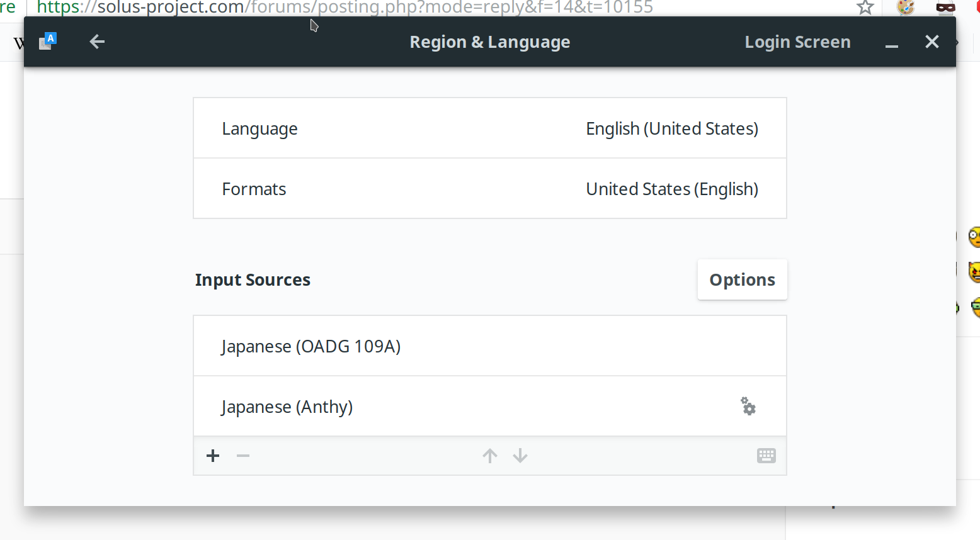This screenshot has width=980, height=540.
Task: Select Japanese (OADG 109A) input source
Action: pos(490,346)
